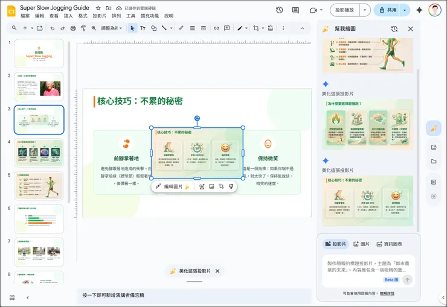Select slide 6 bar chart thumbnail

39,219
